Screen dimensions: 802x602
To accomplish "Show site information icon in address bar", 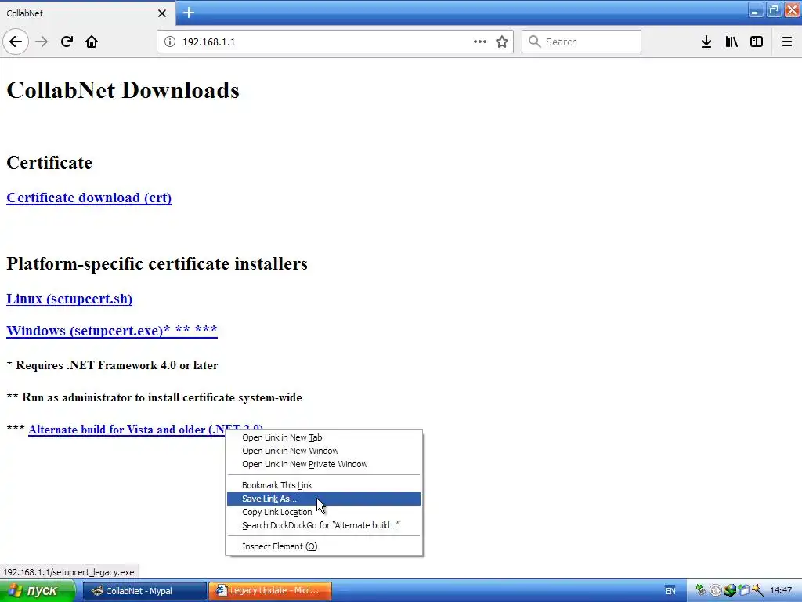I will click(170, 42).
